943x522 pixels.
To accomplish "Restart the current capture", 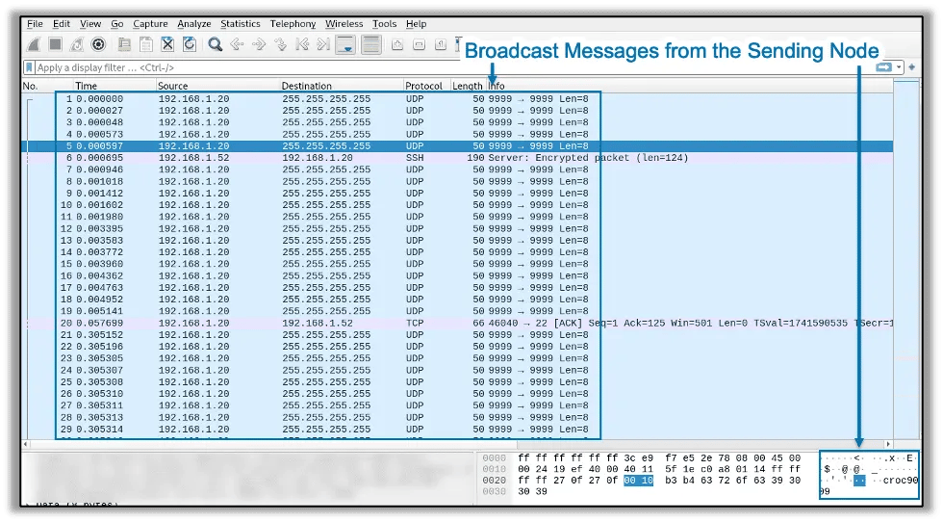I will (76, 44).
